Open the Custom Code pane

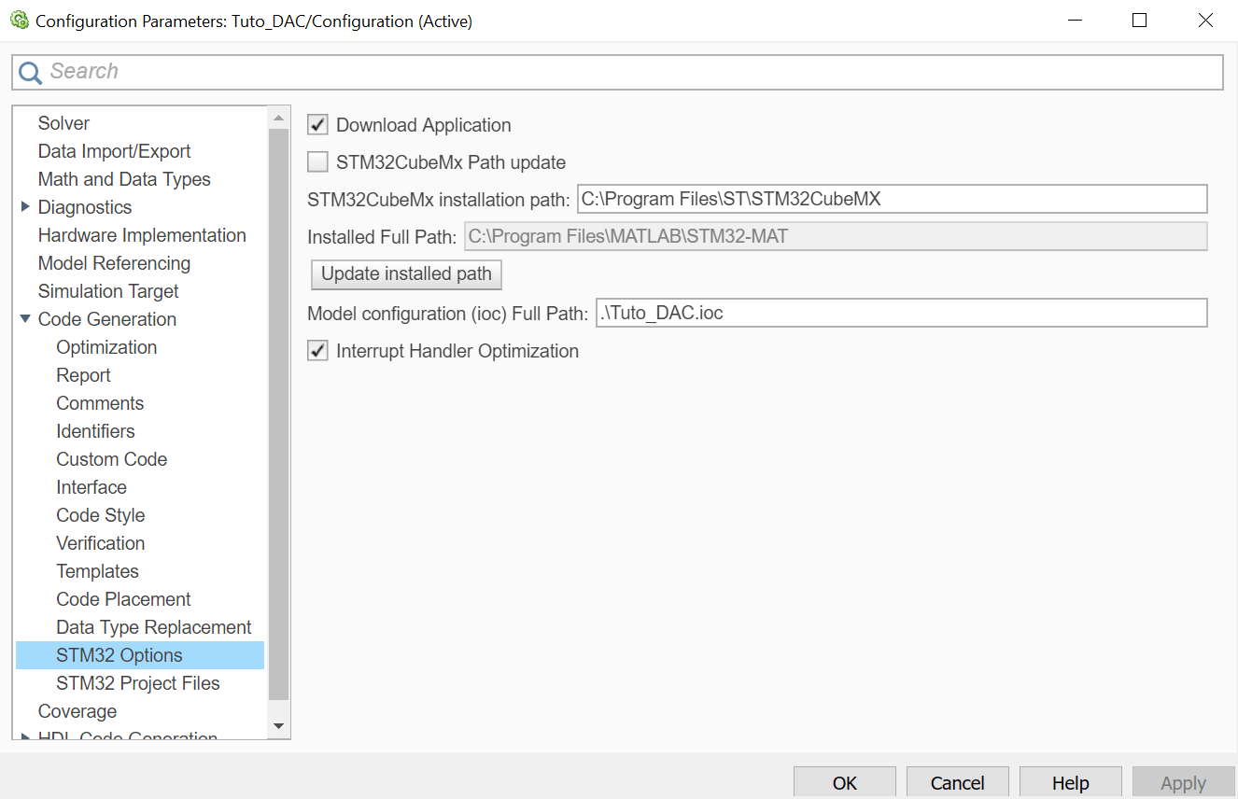pyautogui.click(x=111, y=459)
